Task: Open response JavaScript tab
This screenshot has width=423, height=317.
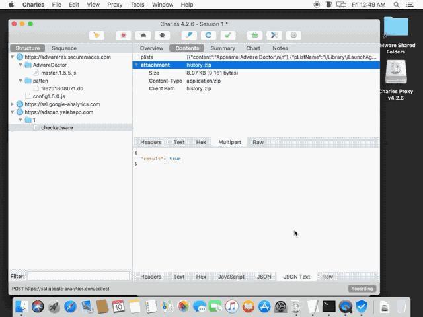Action: tap(231, 277)
